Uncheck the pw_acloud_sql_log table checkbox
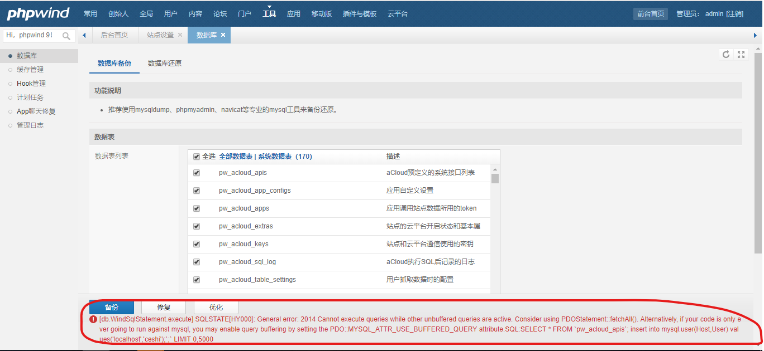Viewport: 764px width, 351px height. point(197,262)
